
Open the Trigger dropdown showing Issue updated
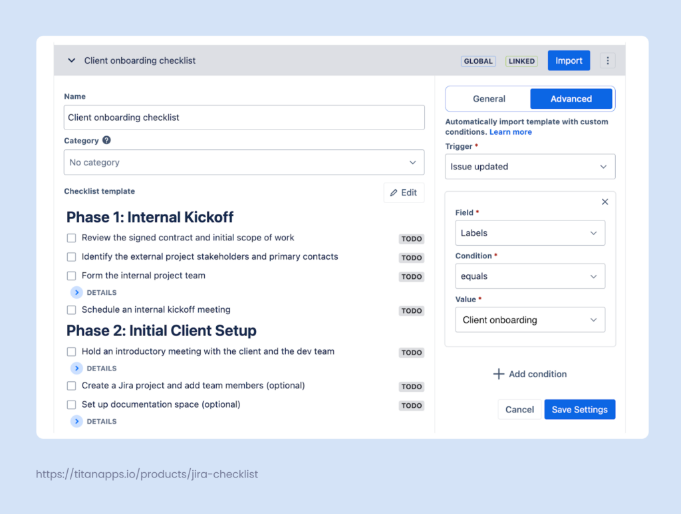click(x=530, y=166)
